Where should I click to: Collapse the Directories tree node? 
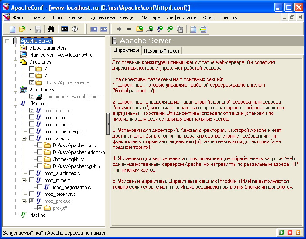tap(15, 62)
